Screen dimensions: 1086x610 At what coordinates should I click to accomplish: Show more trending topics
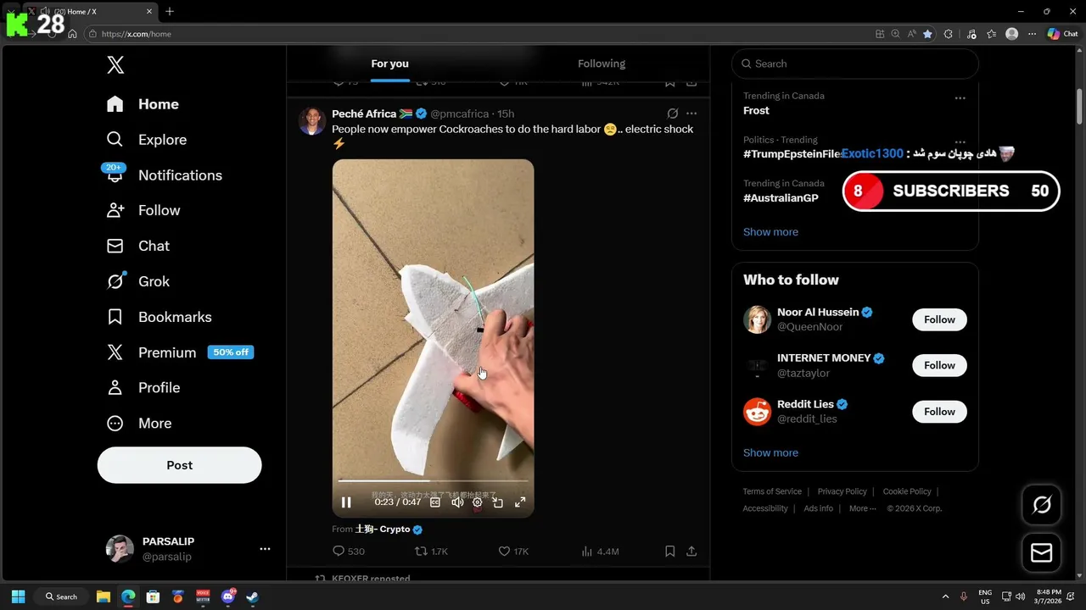coord(770,232)
